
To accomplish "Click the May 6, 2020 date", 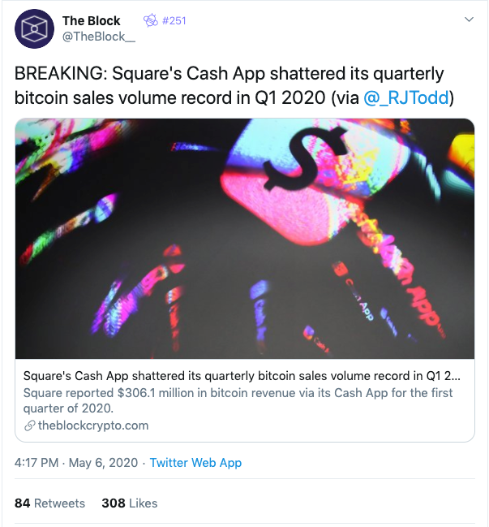I will 103,463.
